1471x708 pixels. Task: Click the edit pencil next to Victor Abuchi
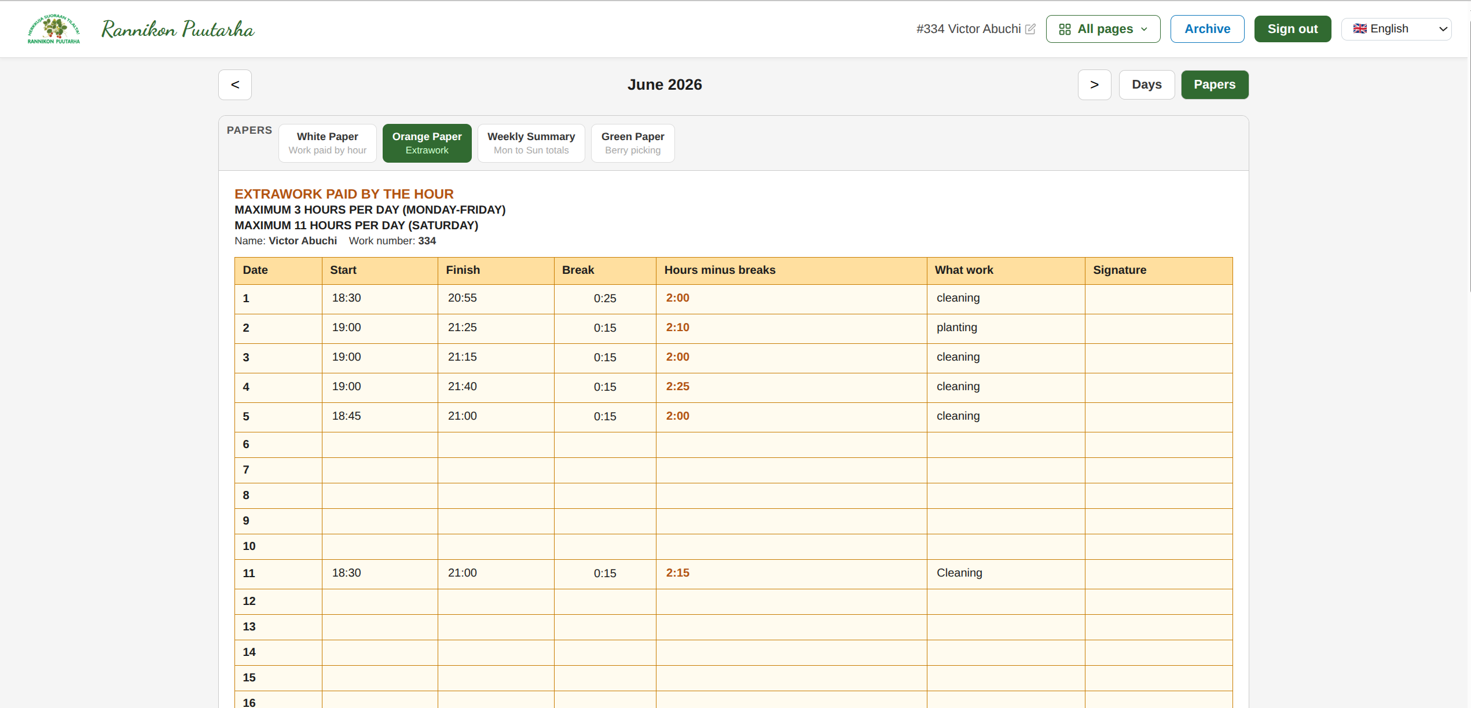pos(1030,29)
